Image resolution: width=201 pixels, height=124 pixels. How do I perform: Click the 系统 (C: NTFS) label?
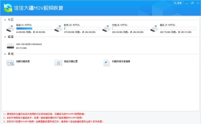tap(24, 25)
